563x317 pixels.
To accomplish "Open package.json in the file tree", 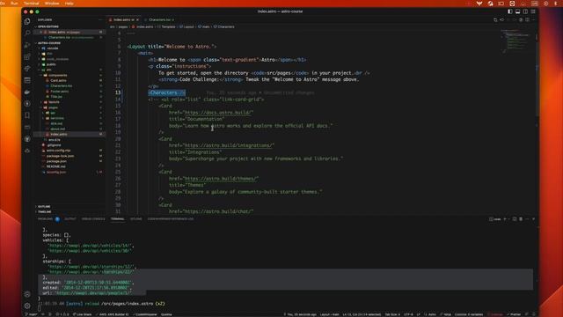I will click(56, 161).
